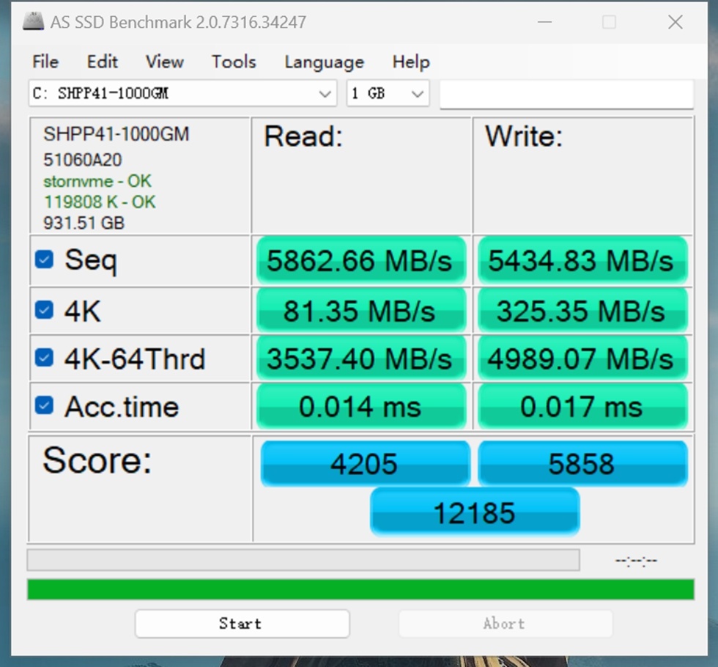Viewport: 718px width, 667px height.
Task: Click the write access time 0.017 ms
Action: [x=582, y=406]
